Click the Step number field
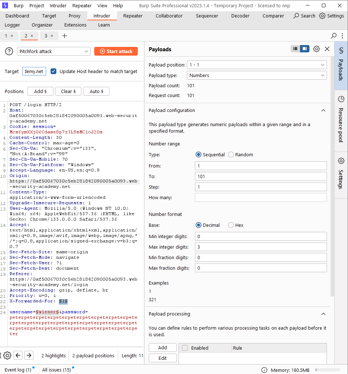The image size is (348, 374). (x=261, y=187)
